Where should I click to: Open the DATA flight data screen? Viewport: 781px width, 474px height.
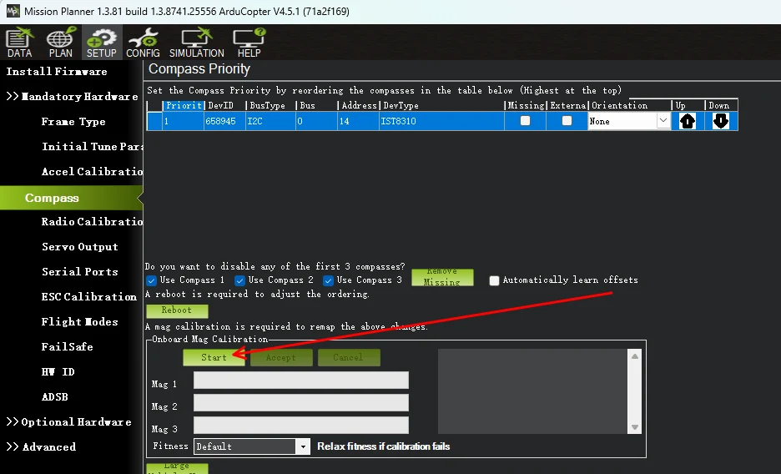(19, 43)
